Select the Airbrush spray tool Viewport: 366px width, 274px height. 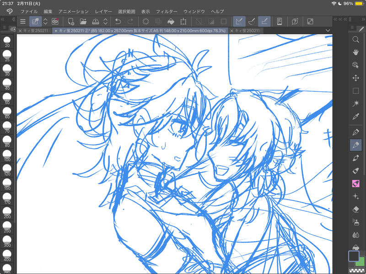click(355, 222)
